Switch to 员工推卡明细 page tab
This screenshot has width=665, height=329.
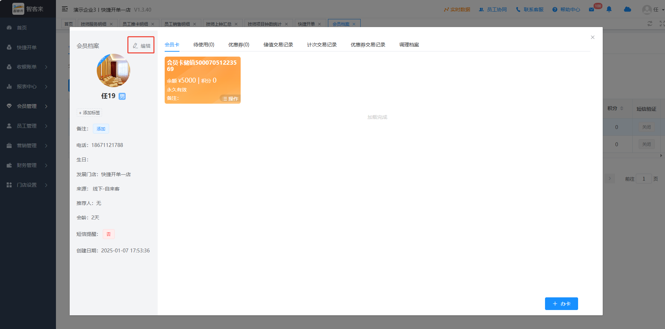point(135,24)
